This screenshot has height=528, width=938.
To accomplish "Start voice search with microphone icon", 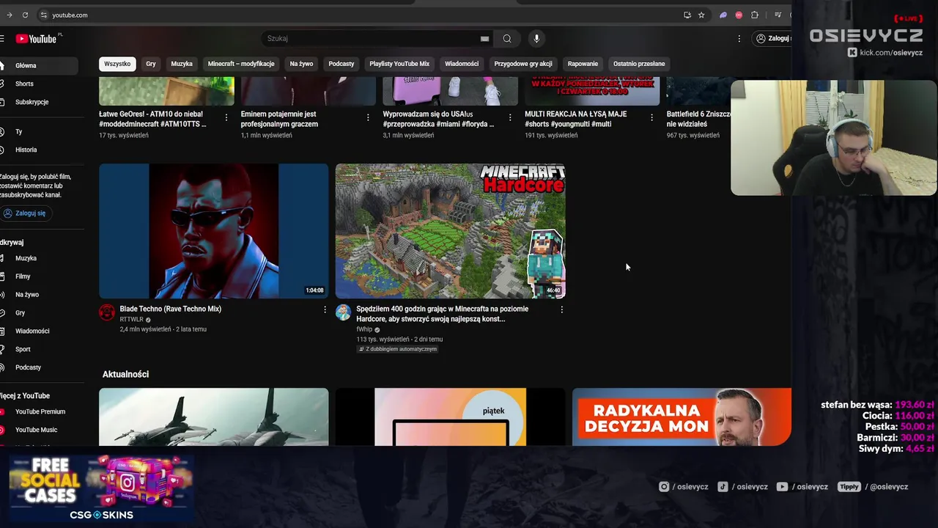I will click(x=536, y=38).
